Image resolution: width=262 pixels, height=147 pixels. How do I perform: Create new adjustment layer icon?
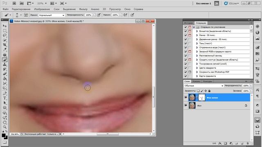coord(231,143)
